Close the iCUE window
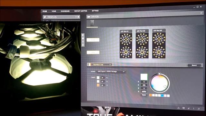The width and height of the screenshot is (206, 116). pyautogui.click(x=201, y=7)
